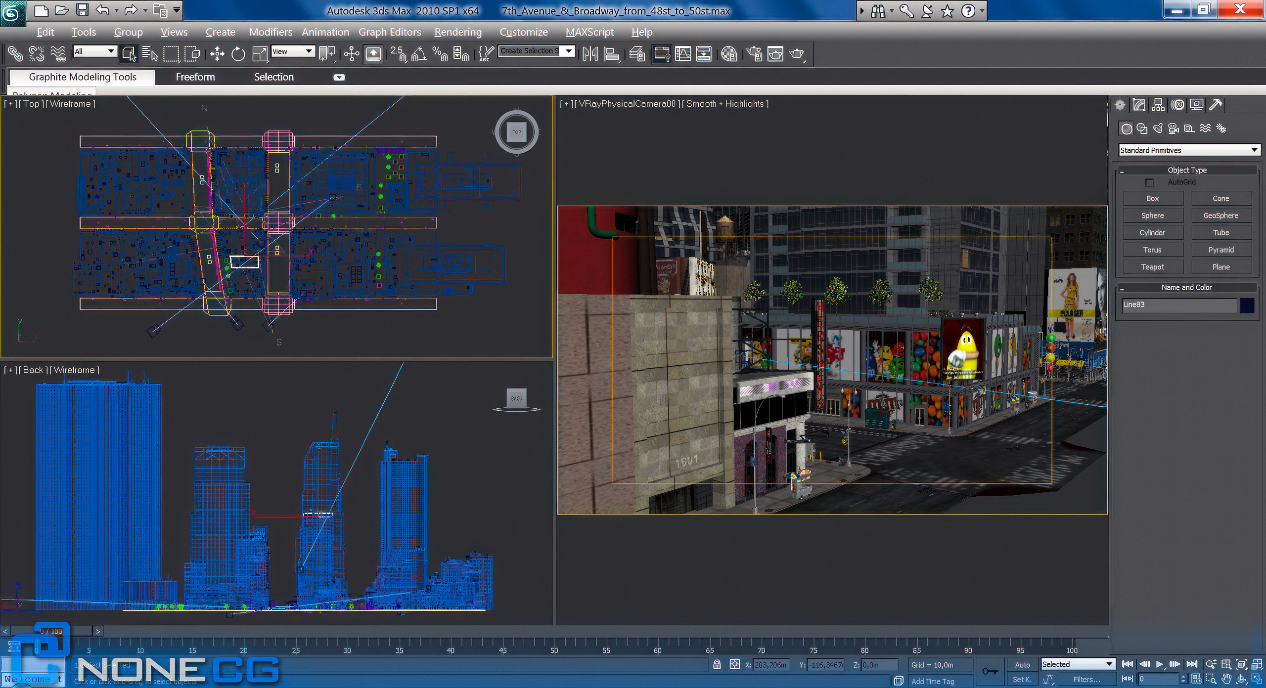Toggle Auto Key mode
Viewport: 1266px width, 688px height.
coord(1022,665)
